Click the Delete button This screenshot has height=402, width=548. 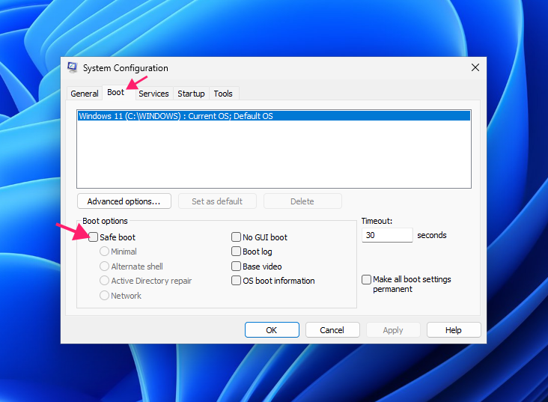tap(302, 201)
